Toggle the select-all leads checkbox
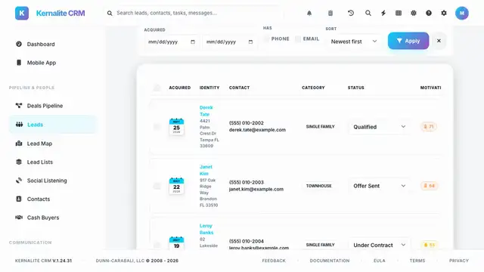484x272 pixels. click(x=157, y=88)
